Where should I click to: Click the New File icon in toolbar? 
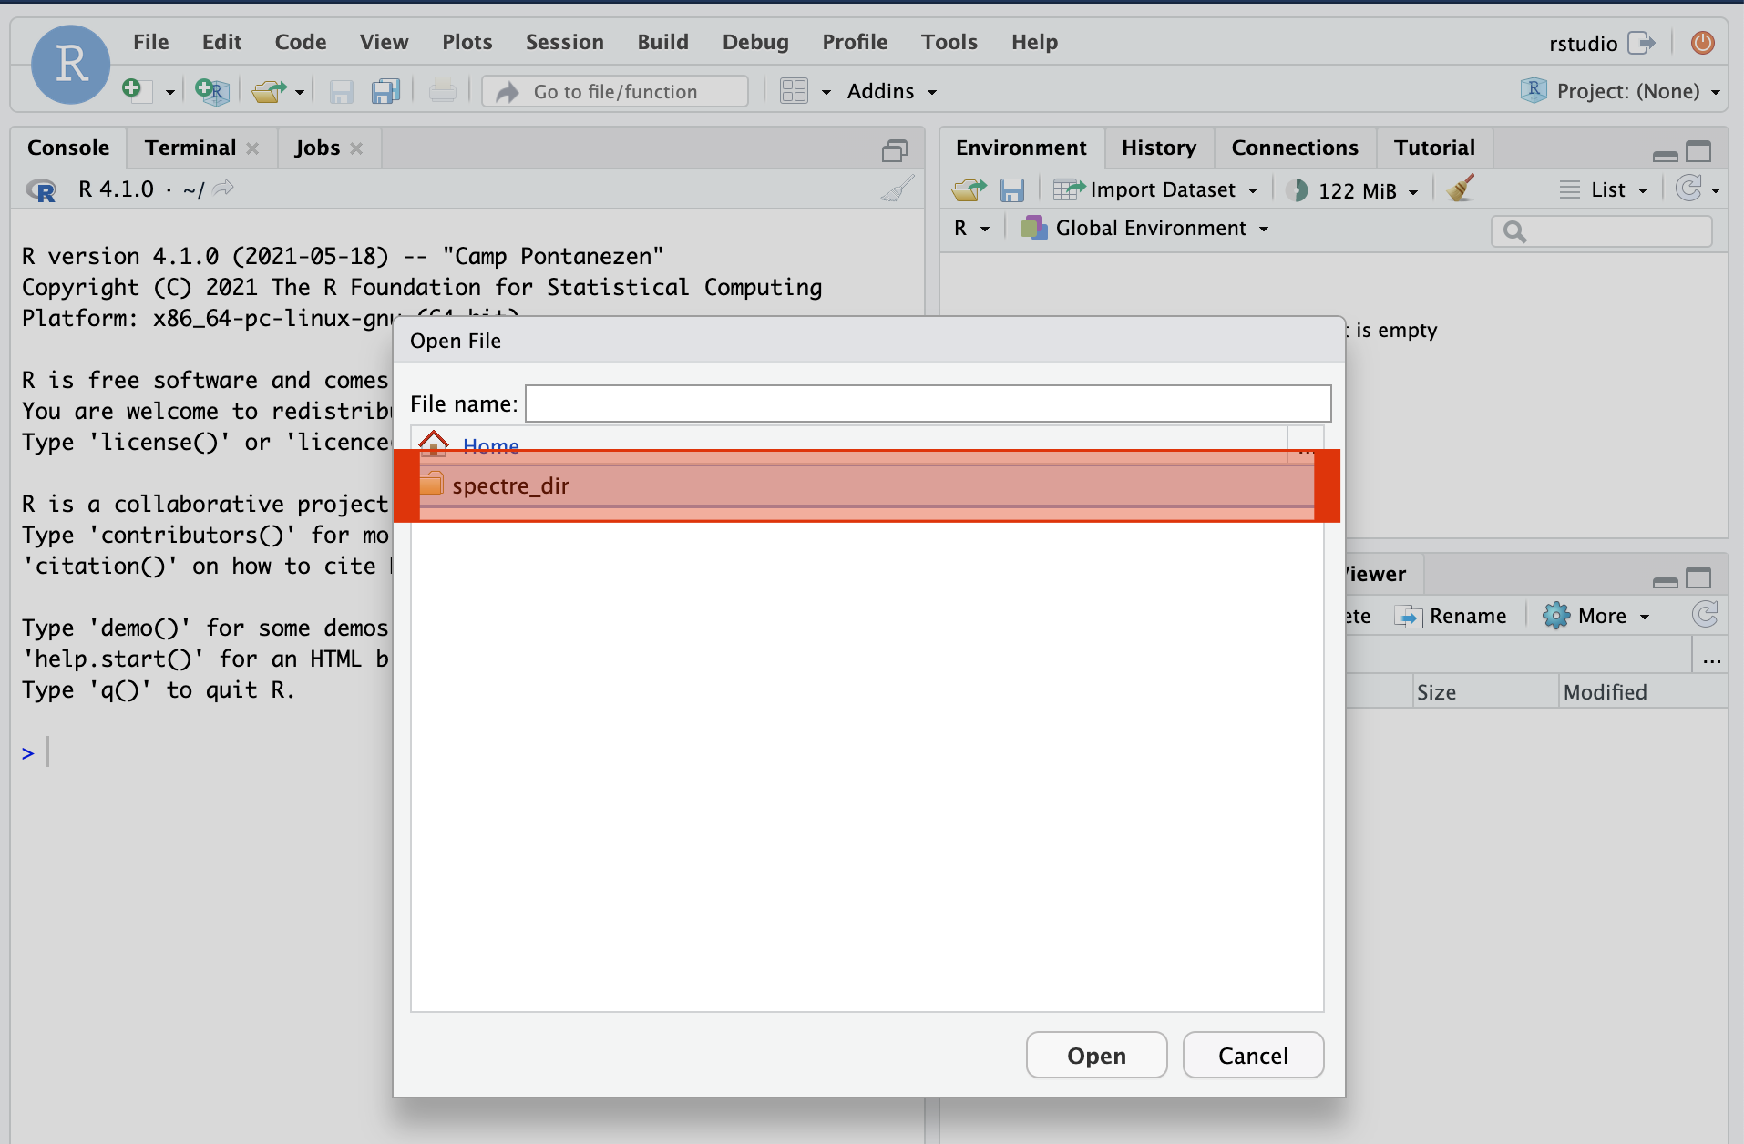[133, 90]
